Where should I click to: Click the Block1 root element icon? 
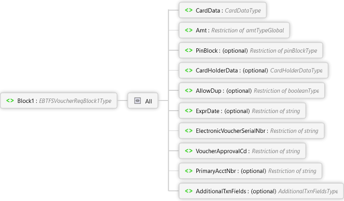click(x=10, y=101)
